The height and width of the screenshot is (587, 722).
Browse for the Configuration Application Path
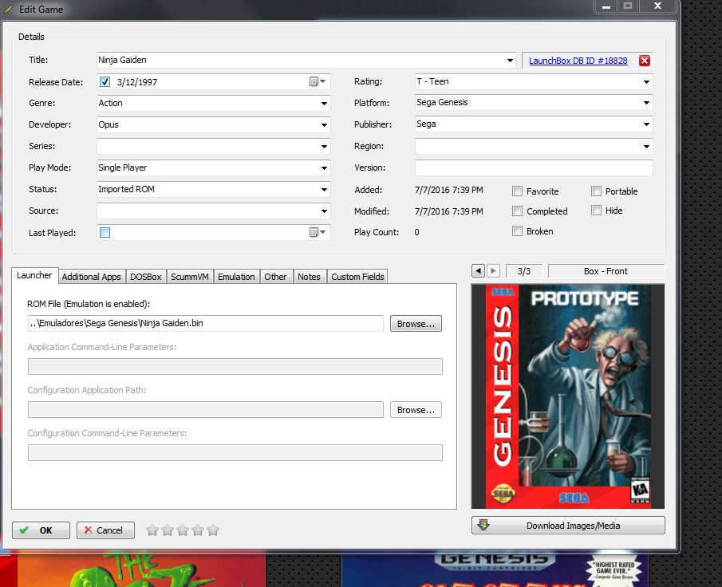click(x=416, y=410)
